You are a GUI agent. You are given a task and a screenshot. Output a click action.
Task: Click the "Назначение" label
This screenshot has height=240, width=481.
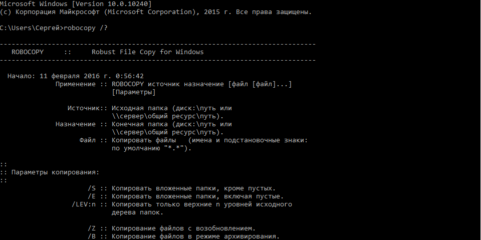pos(75,124)
